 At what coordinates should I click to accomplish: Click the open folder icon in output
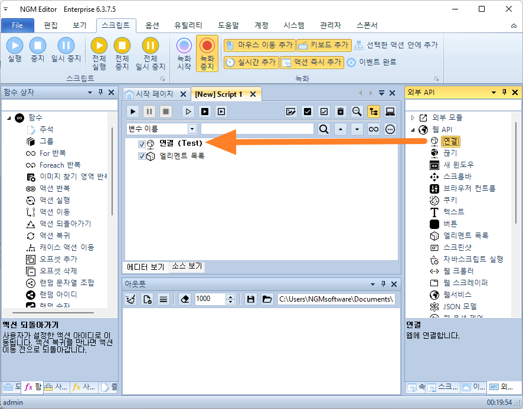267,299
